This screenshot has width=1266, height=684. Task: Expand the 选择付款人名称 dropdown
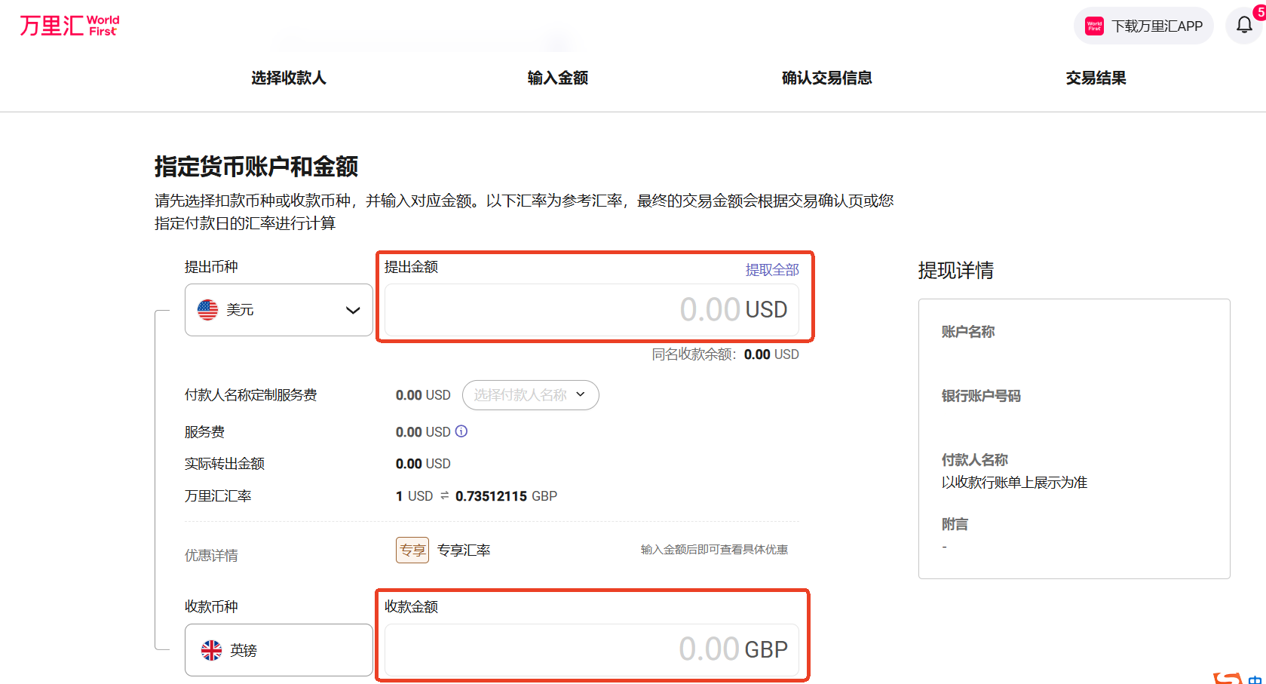tap(530, 394)
